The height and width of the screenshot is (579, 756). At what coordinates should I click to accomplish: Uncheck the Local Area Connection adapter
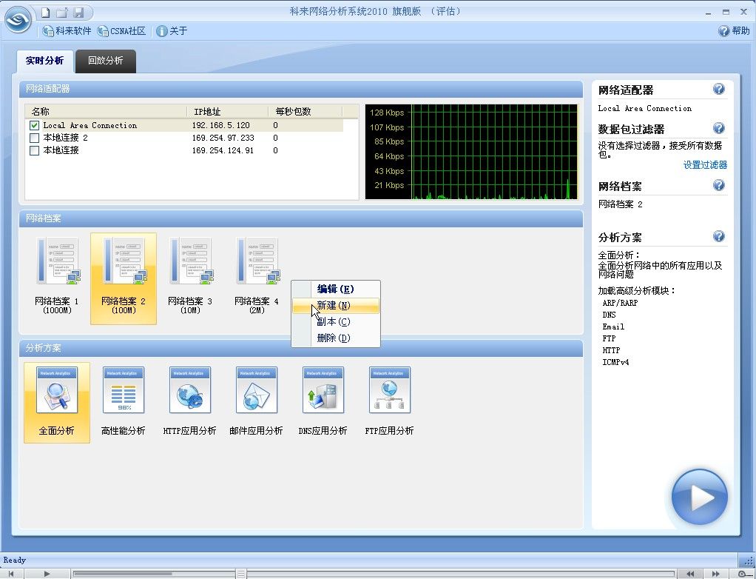click(35, 126)
